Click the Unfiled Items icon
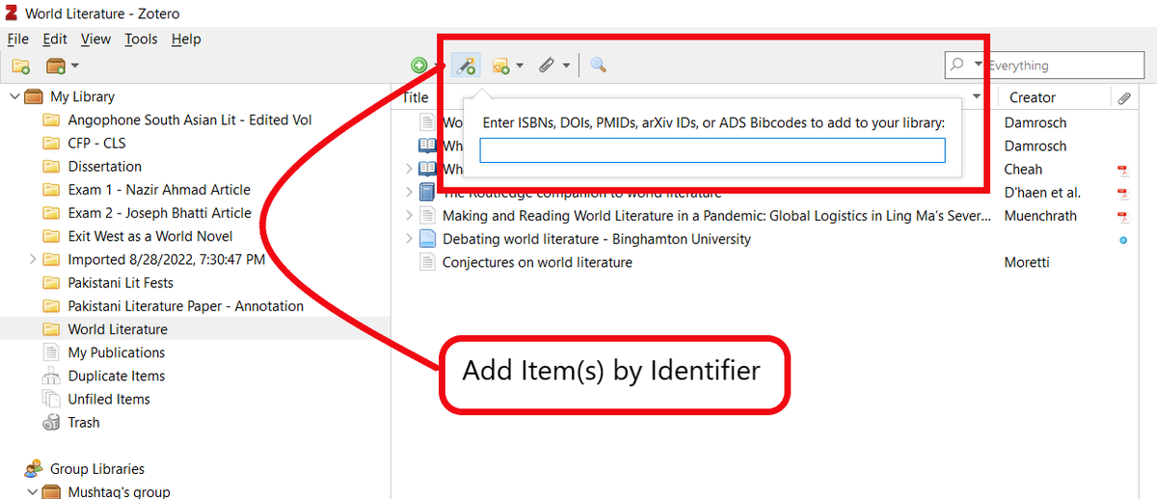Screen dimensions: 1157x499 pyautogui.click(x=51, y=399)
